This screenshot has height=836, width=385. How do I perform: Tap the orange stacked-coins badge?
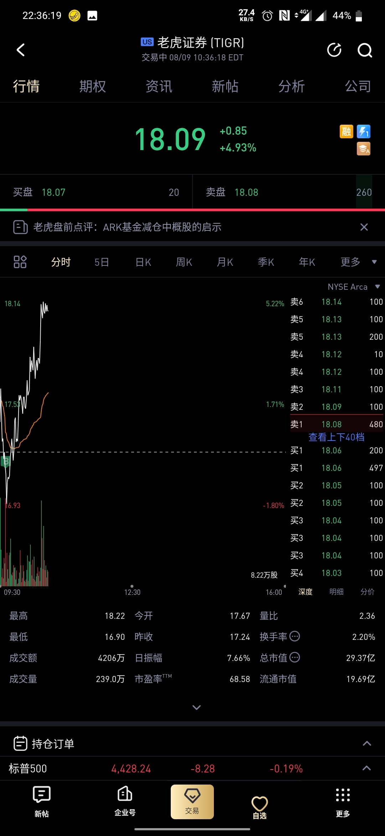click(x=364, y=149)
